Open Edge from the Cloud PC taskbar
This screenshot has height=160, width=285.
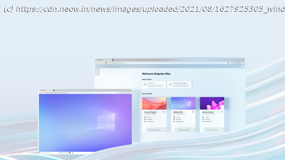click(62, 153)
